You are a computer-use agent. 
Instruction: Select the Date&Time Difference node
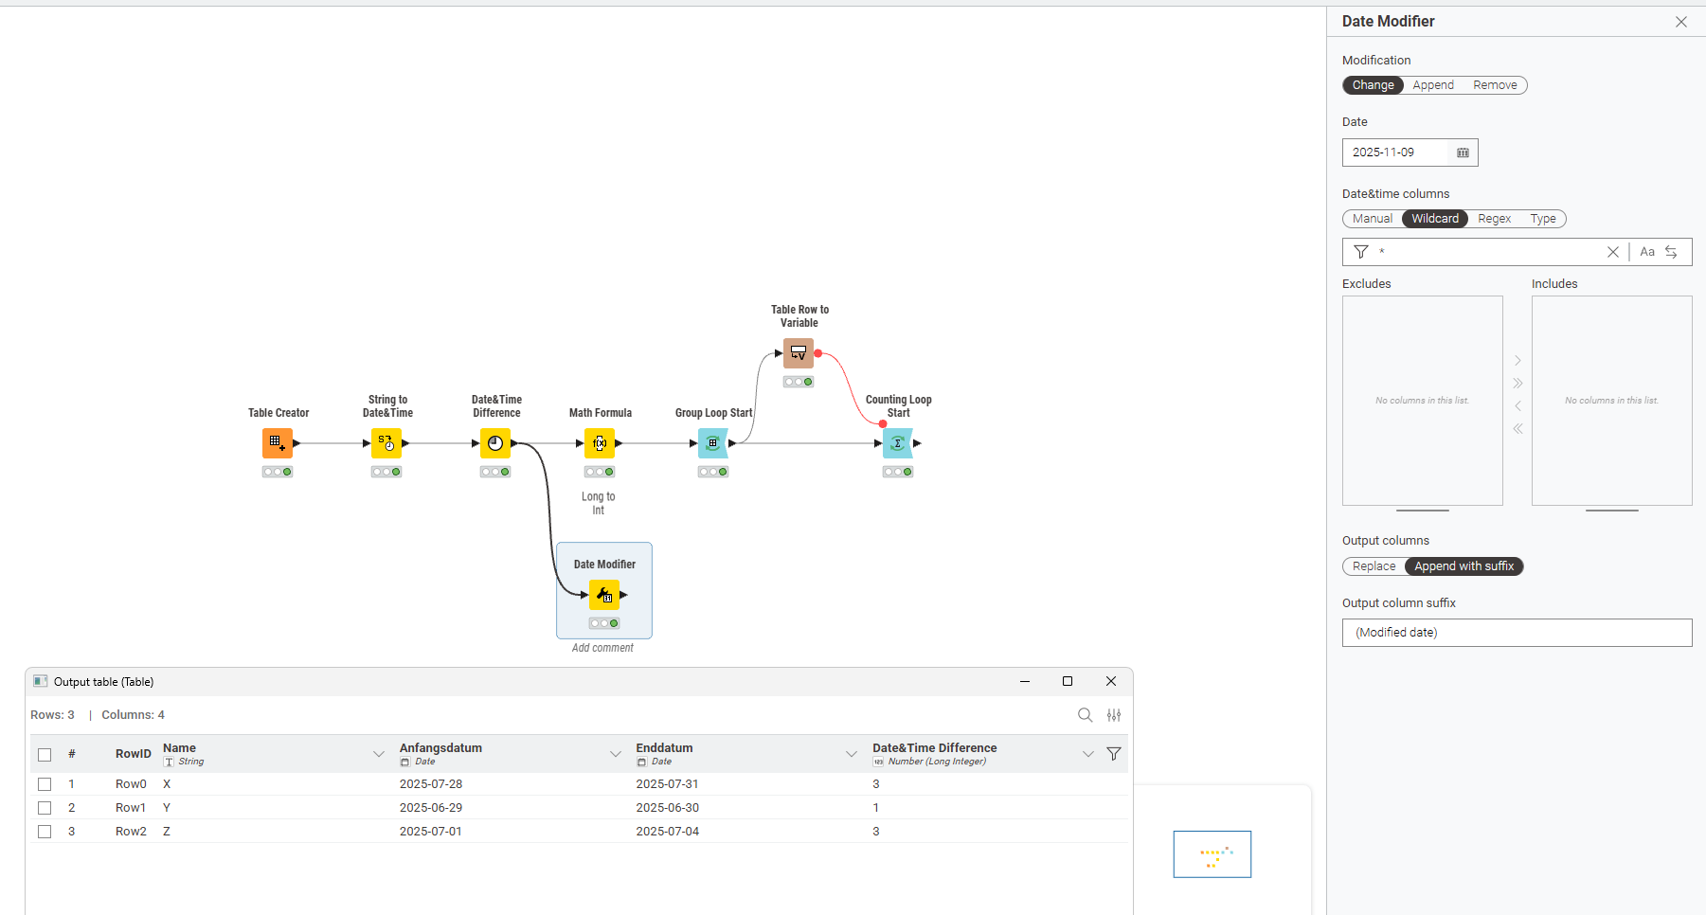[x=495, y=443]
